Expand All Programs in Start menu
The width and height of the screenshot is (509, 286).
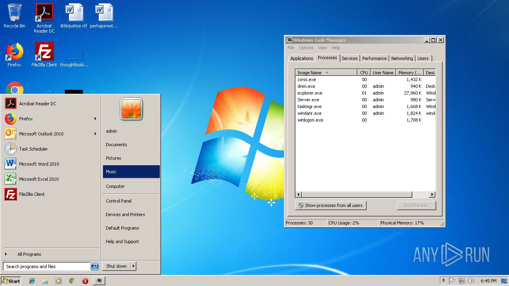click(x=51, y=254)
